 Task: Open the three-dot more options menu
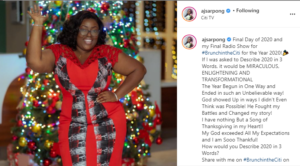coord(292,14)
